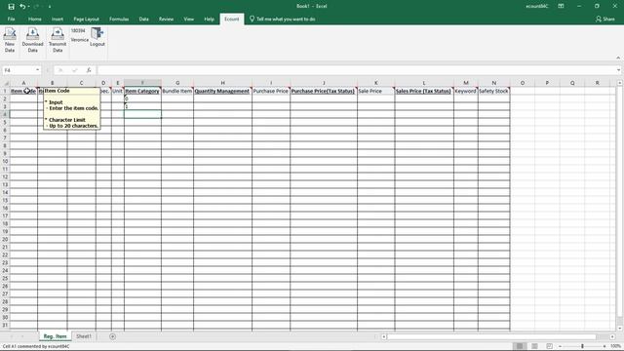Click the Download Data ribbon button
The image size is (624, 351).
(32, 40)
